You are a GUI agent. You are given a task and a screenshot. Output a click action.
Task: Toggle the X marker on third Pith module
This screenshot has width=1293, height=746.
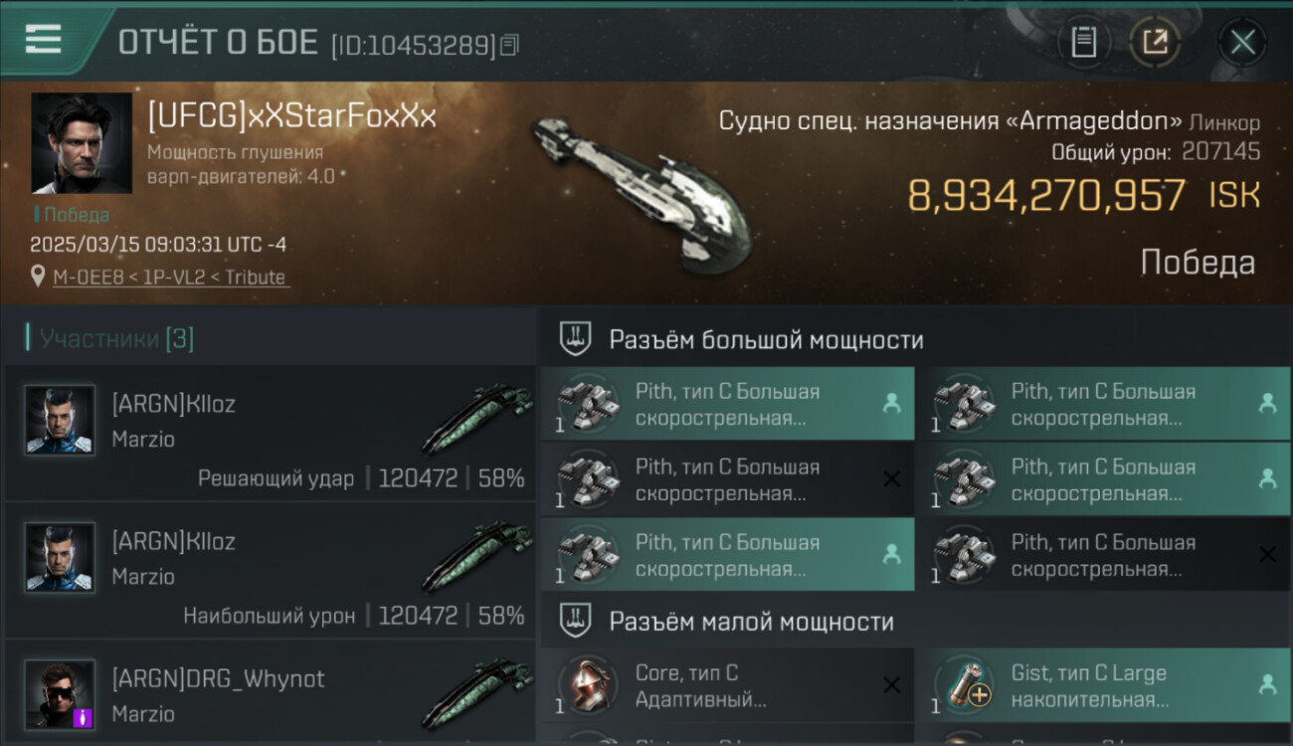pos(891,479)
